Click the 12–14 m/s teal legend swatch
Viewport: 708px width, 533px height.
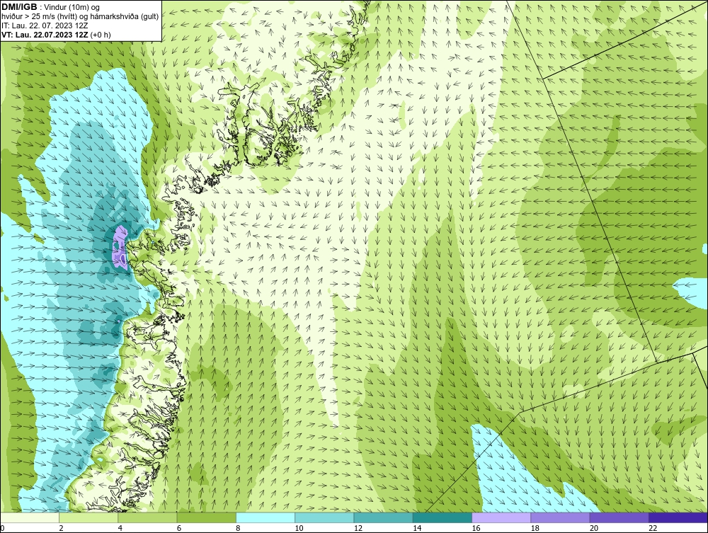(383, 517)
